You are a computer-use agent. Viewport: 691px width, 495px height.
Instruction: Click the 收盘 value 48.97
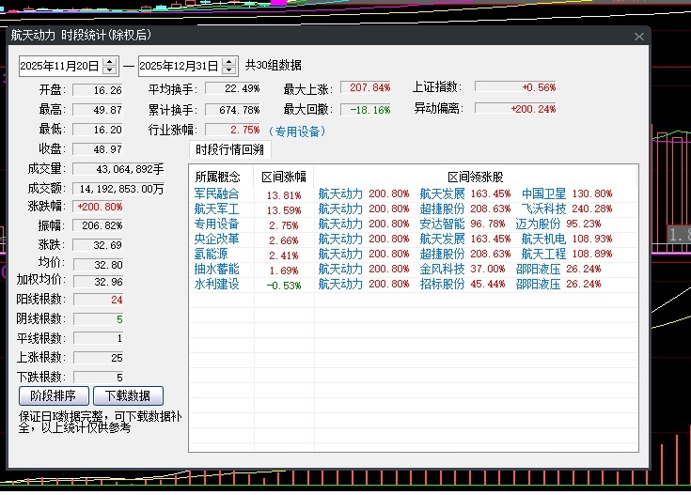click(98, 149)
